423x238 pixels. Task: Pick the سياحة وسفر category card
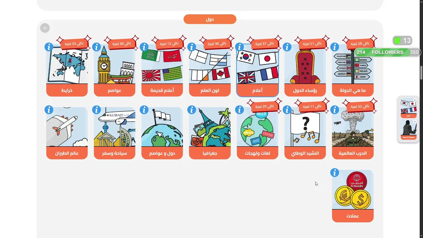click(x=115, y=133)
